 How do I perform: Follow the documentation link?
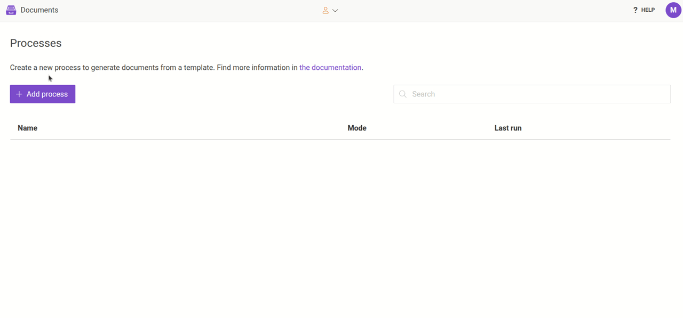point(330,68)
